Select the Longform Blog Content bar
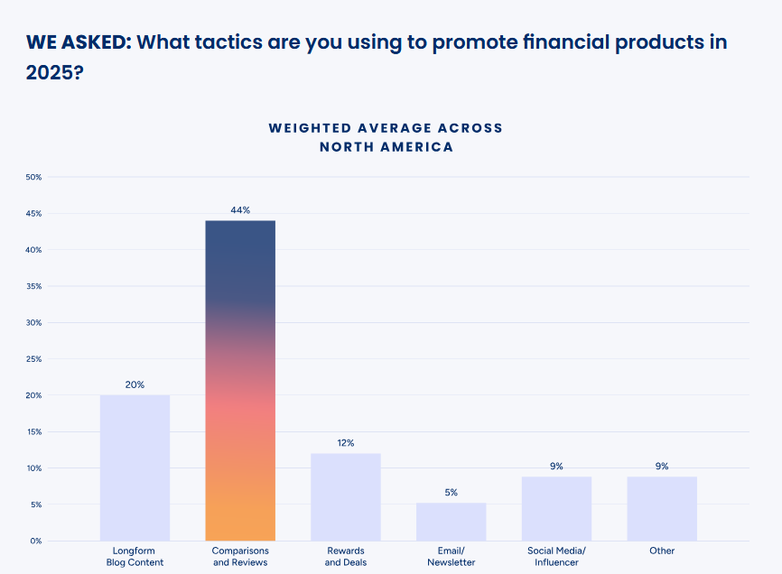782x574 pixels. tap(135, 468)
